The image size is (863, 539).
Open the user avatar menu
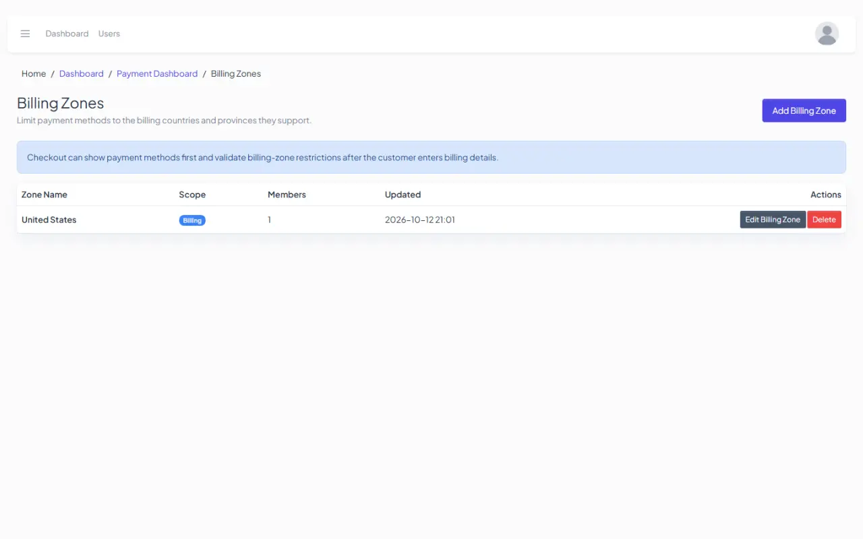click(827, 34)
